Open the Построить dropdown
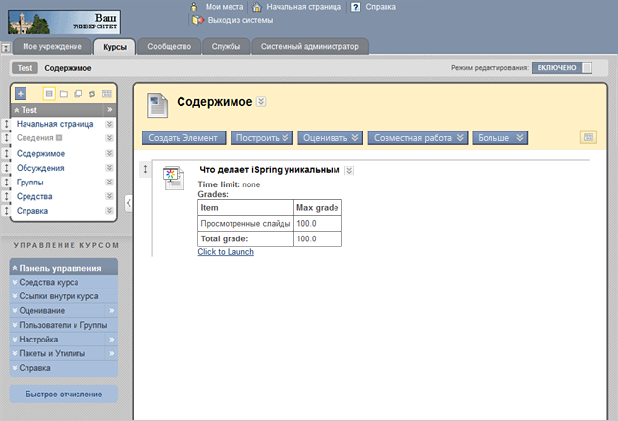The width and height of the screenshot is (618, 421). 262,138
